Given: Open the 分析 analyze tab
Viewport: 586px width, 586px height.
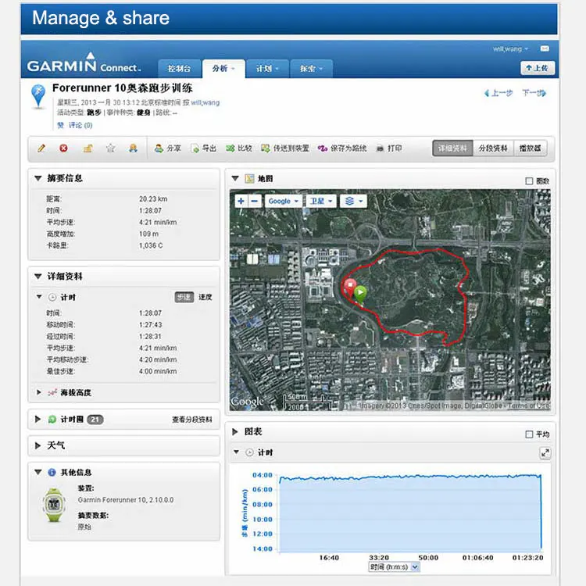Looking at the screenshot, I should pos(223,69).
